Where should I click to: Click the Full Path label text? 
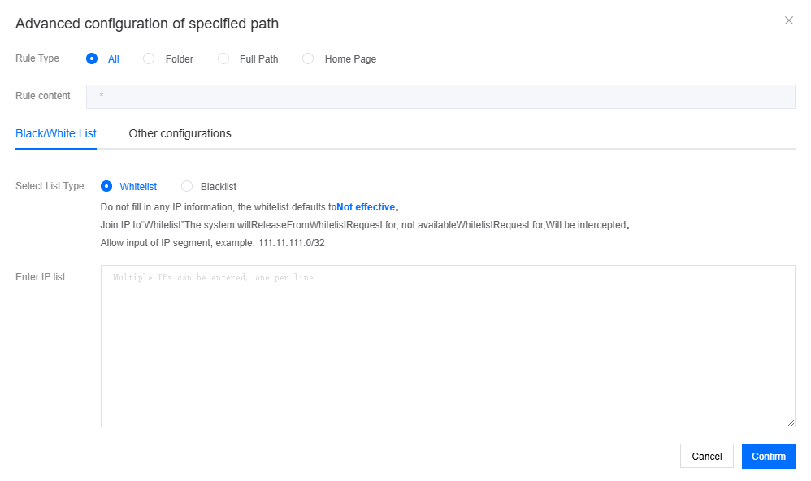[x=258, y=59]
